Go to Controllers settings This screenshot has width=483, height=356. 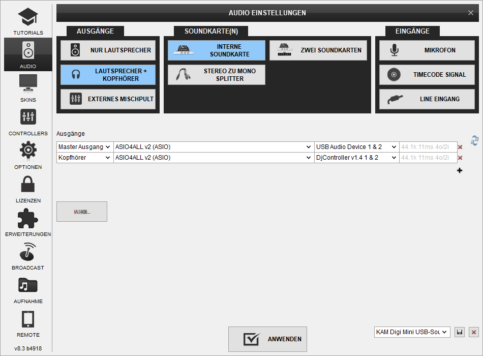click(28, 121)
